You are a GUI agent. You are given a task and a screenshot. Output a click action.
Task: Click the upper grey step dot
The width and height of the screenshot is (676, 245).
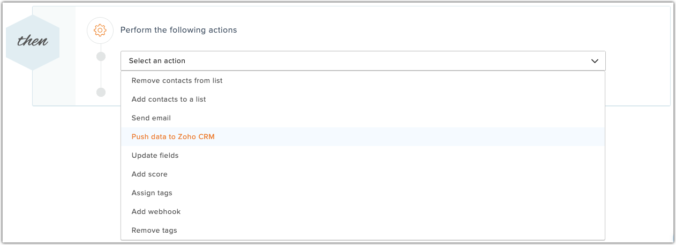click(101, 57)
